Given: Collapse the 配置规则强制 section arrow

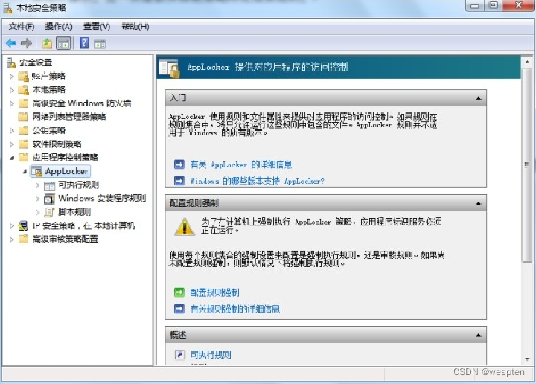Looking at the screenshot, I should pyautogui.click(x=479, y=204).
